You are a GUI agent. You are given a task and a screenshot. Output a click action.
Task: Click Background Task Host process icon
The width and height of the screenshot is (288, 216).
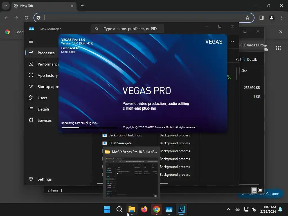(105, 135)
